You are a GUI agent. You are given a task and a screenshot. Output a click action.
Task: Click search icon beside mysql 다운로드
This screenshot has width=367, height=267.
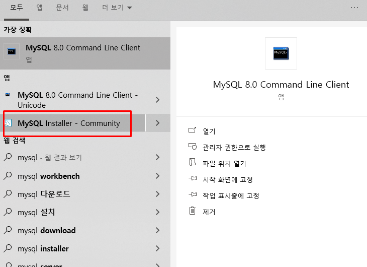8,194
